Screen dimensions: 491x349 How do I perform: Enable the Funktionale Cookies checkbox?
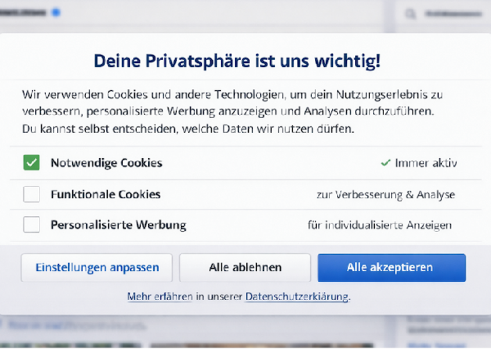pos(31,194)
